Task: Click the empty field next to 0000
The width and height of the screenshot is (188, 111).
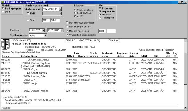Action: point(111,31)
